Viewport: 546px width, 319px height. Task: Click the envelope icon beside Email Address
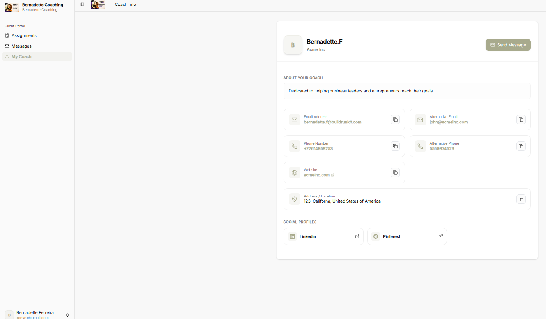click(295, 120)
